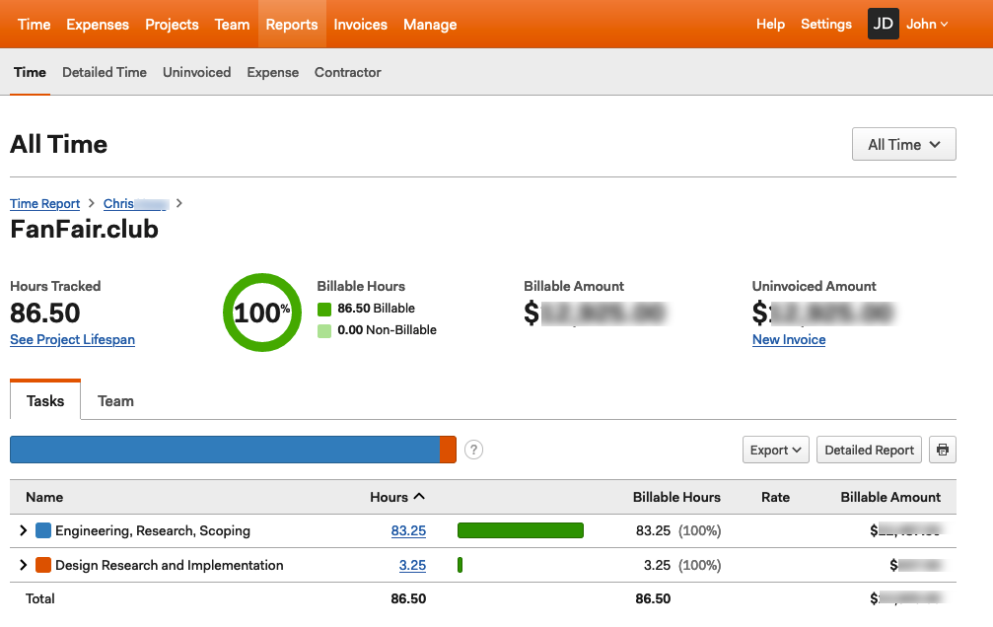Select the Uninvoiced report sub-tab
The height and width of the screenshot is (627, 993).
click(196, 72)
